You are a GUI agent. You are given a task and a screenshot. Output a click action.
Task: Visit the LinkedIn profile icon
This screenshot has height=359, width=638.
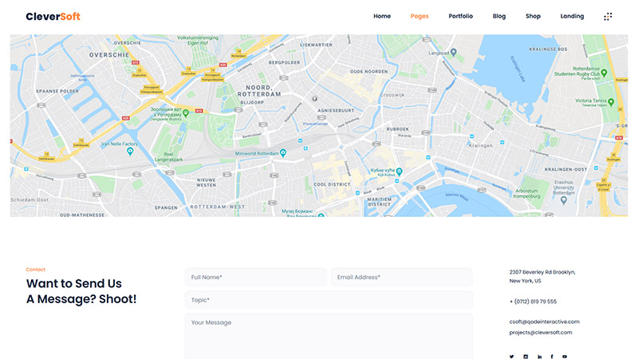[539, 356]
